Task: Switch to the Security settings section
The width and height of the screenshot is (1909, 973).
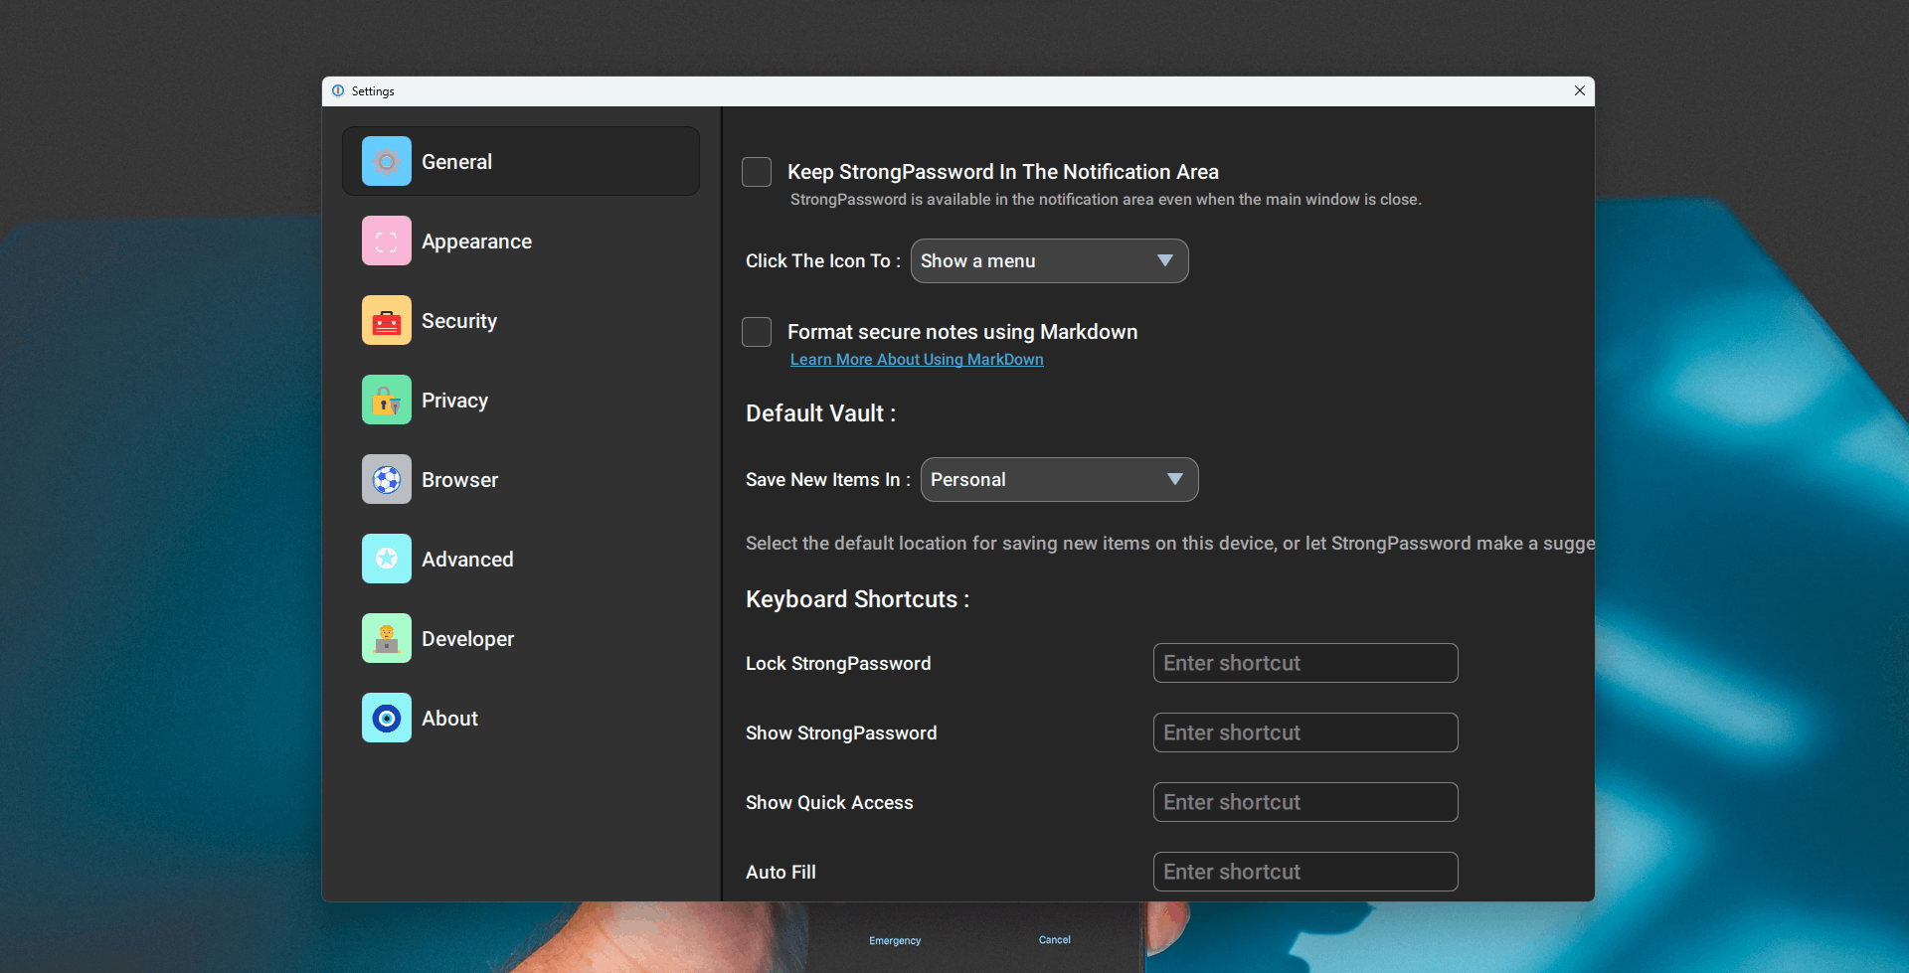Action: click(460, 320)
